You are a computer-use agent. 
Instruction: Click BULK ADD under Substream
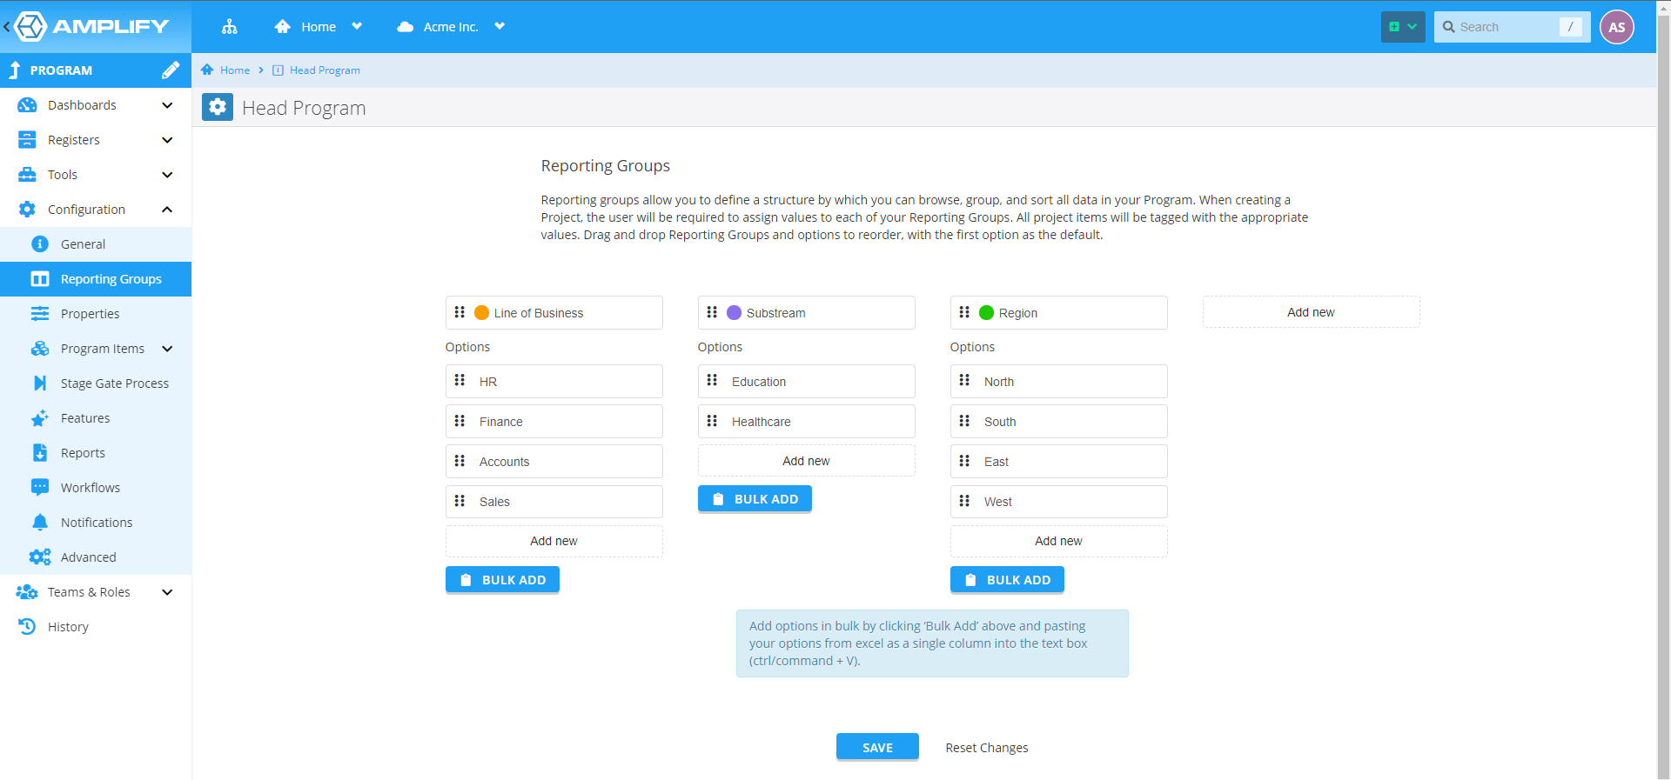pyautogui.click(x=755, y=499)
